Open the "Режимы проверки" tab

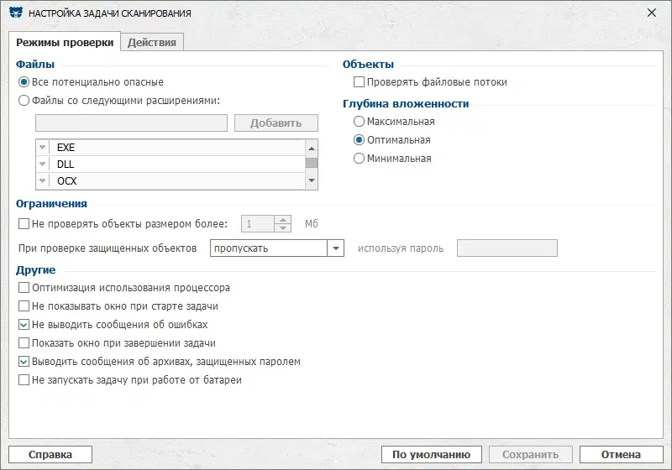coord(65,43)
